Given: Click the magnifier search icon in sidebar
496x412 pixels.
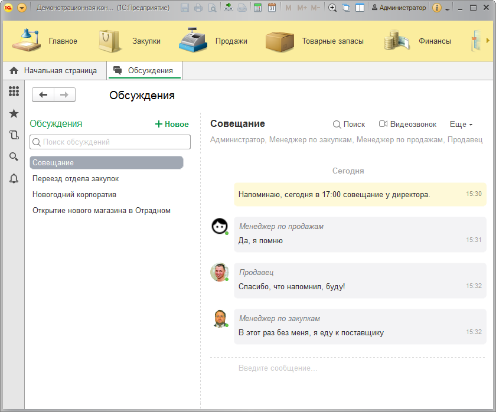Looking at the screenshot, I should point(14,156).
